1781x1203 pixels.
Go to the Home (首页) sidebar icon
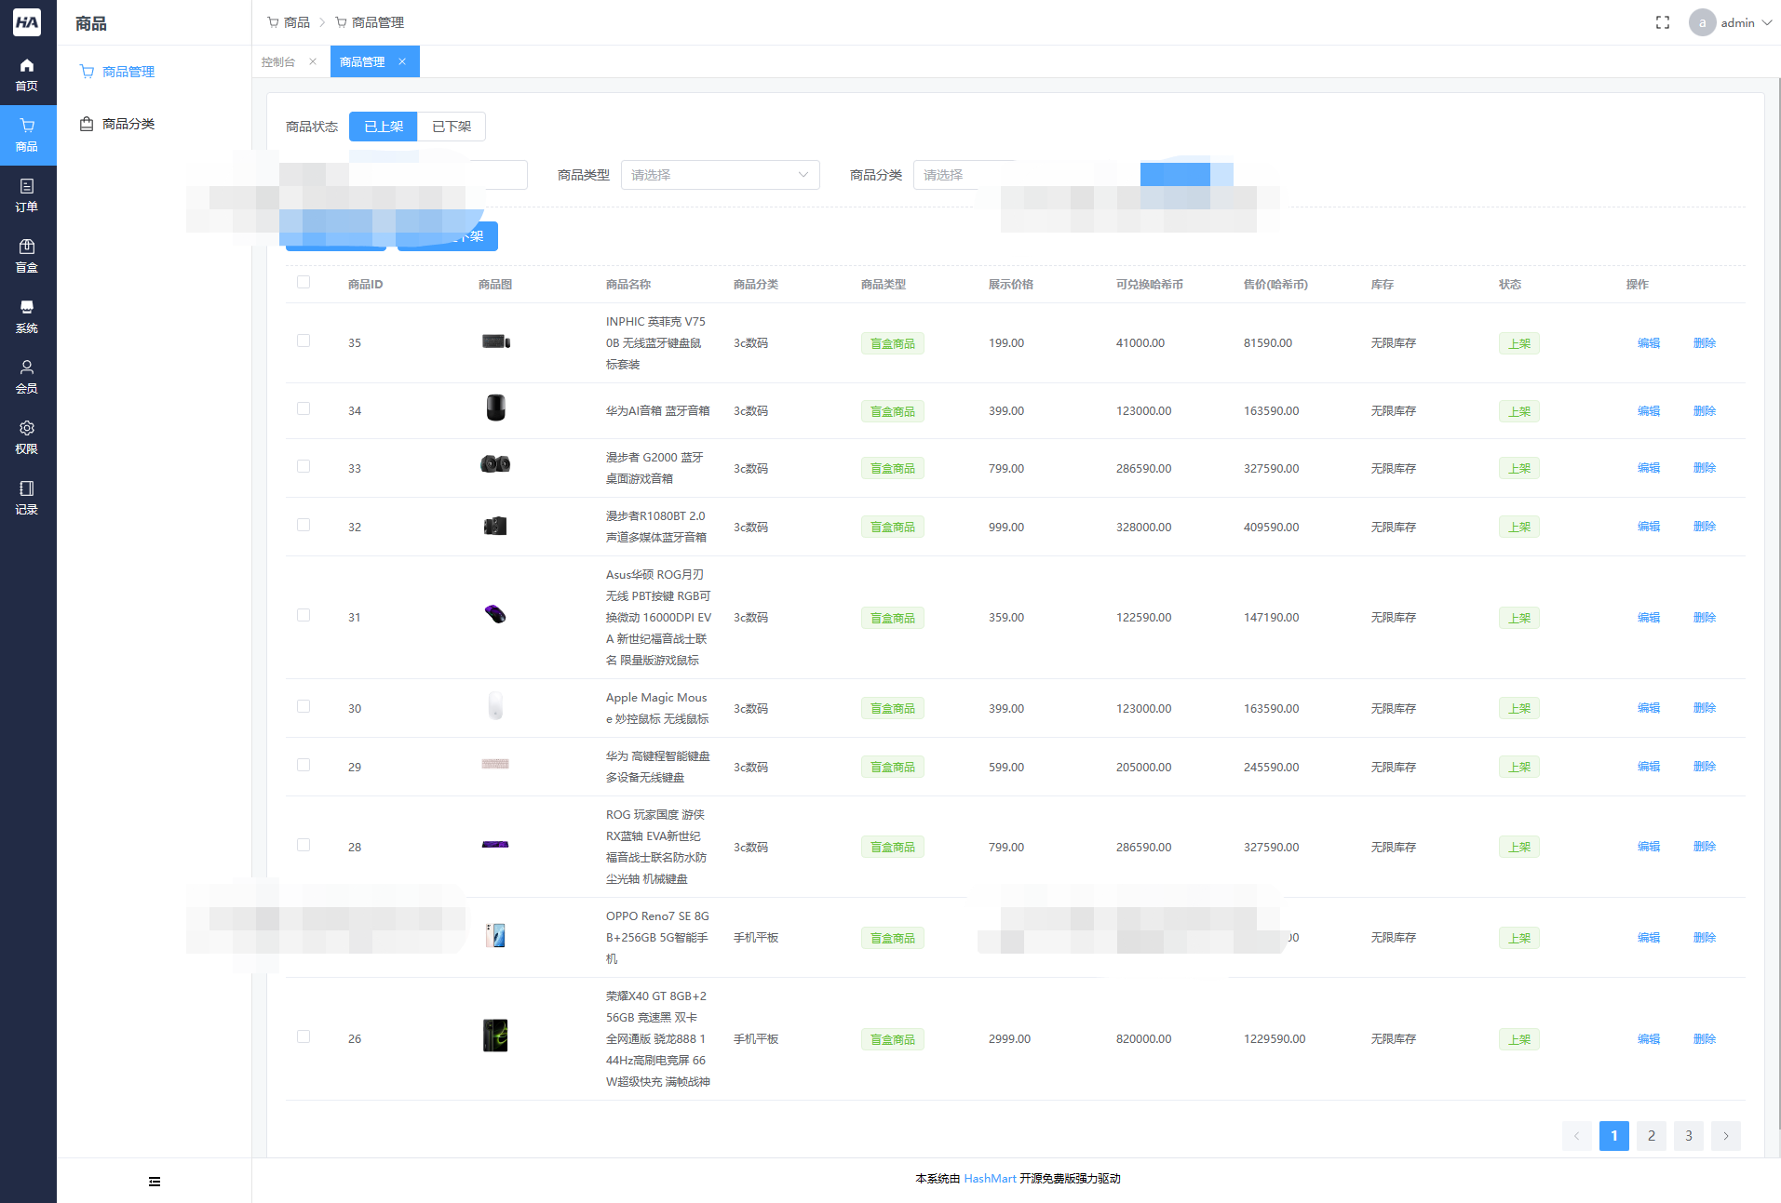pos(27,74)
